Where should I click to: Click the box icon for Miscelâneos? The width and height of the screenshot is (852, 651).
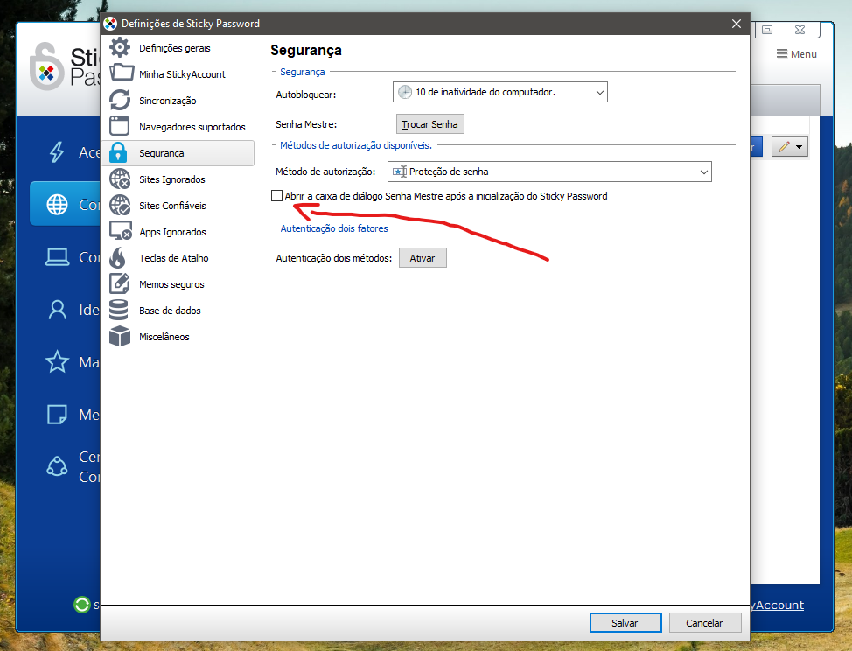click(120, 336)
